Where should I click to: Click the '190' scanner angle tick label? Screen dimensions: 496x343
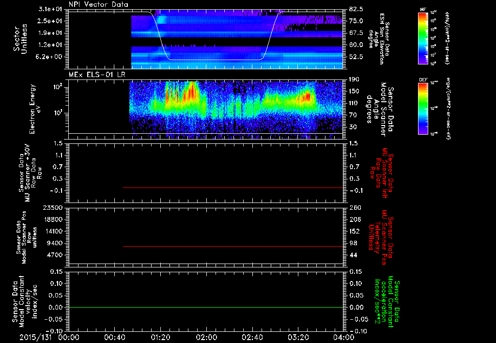click(355, 79)
